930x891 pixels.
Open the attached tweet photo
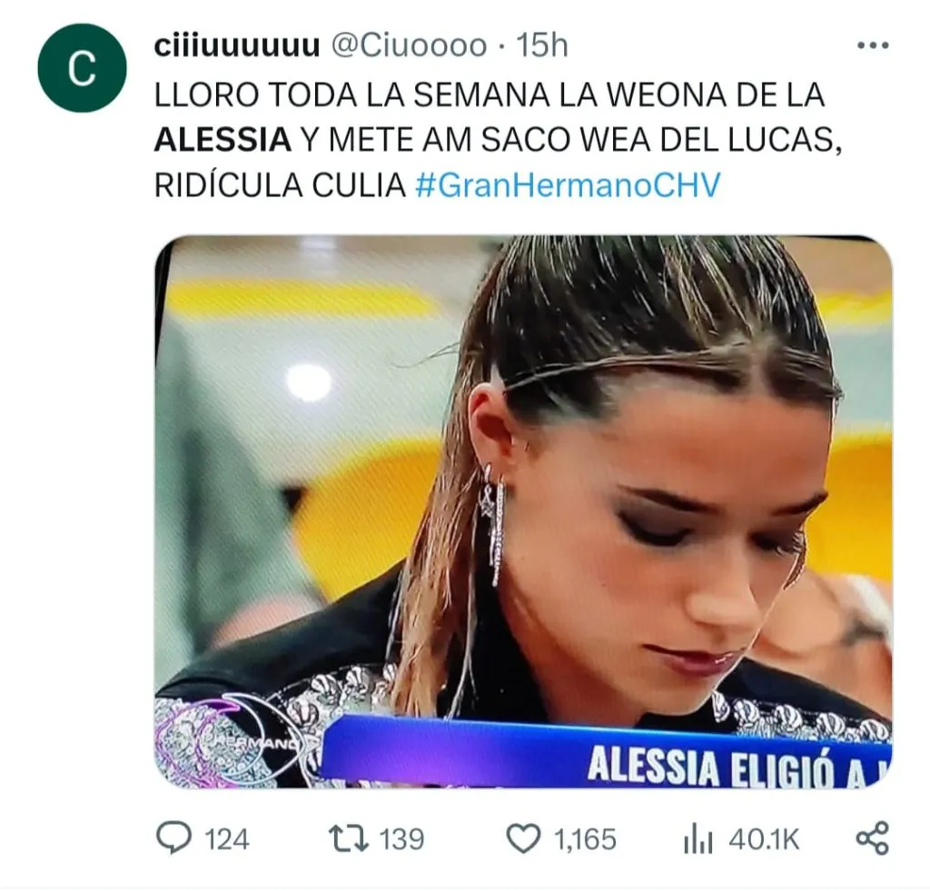click(523, 511)
